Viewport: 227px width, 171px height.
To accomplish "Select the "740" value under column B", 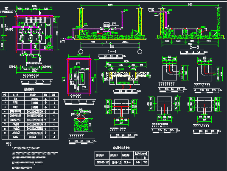I will (x=145, y=162).
